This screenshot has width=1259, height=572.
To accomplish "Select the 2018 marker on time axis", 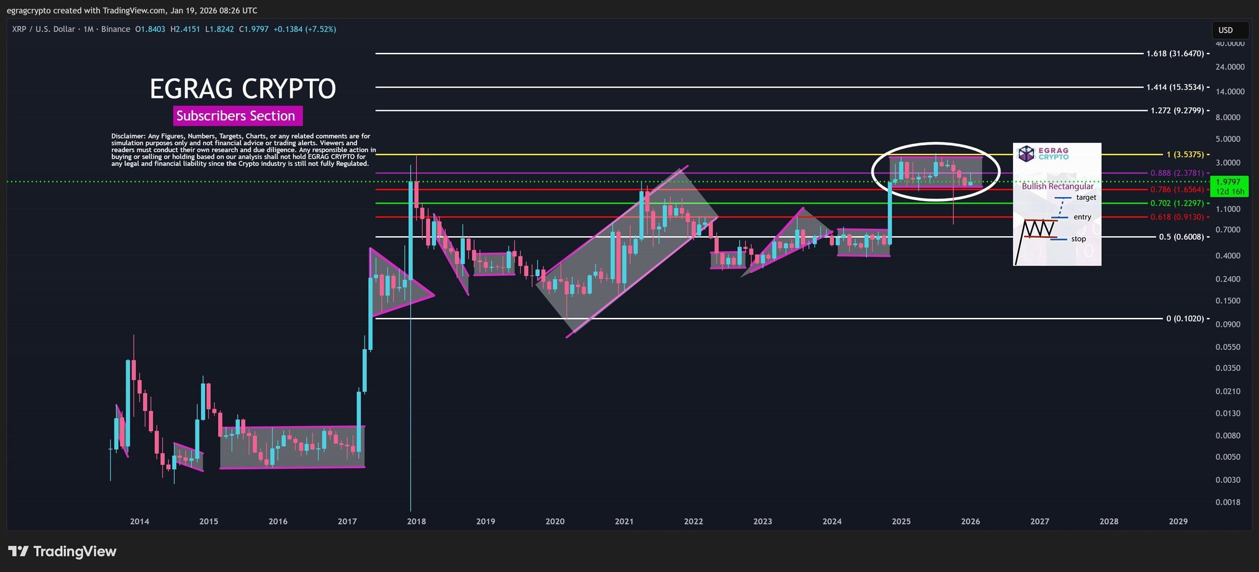I will click(x=416, y=522).
